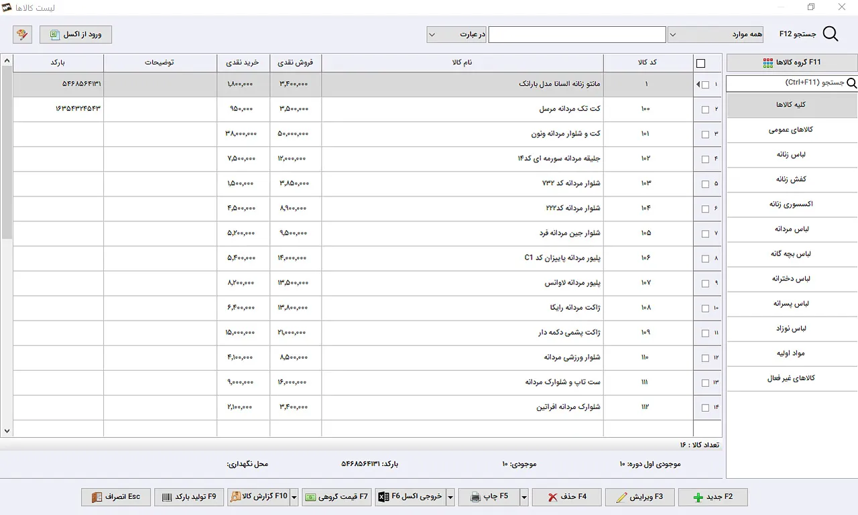
Task: Select لباس دخترانه group
Action: [792, 279]
